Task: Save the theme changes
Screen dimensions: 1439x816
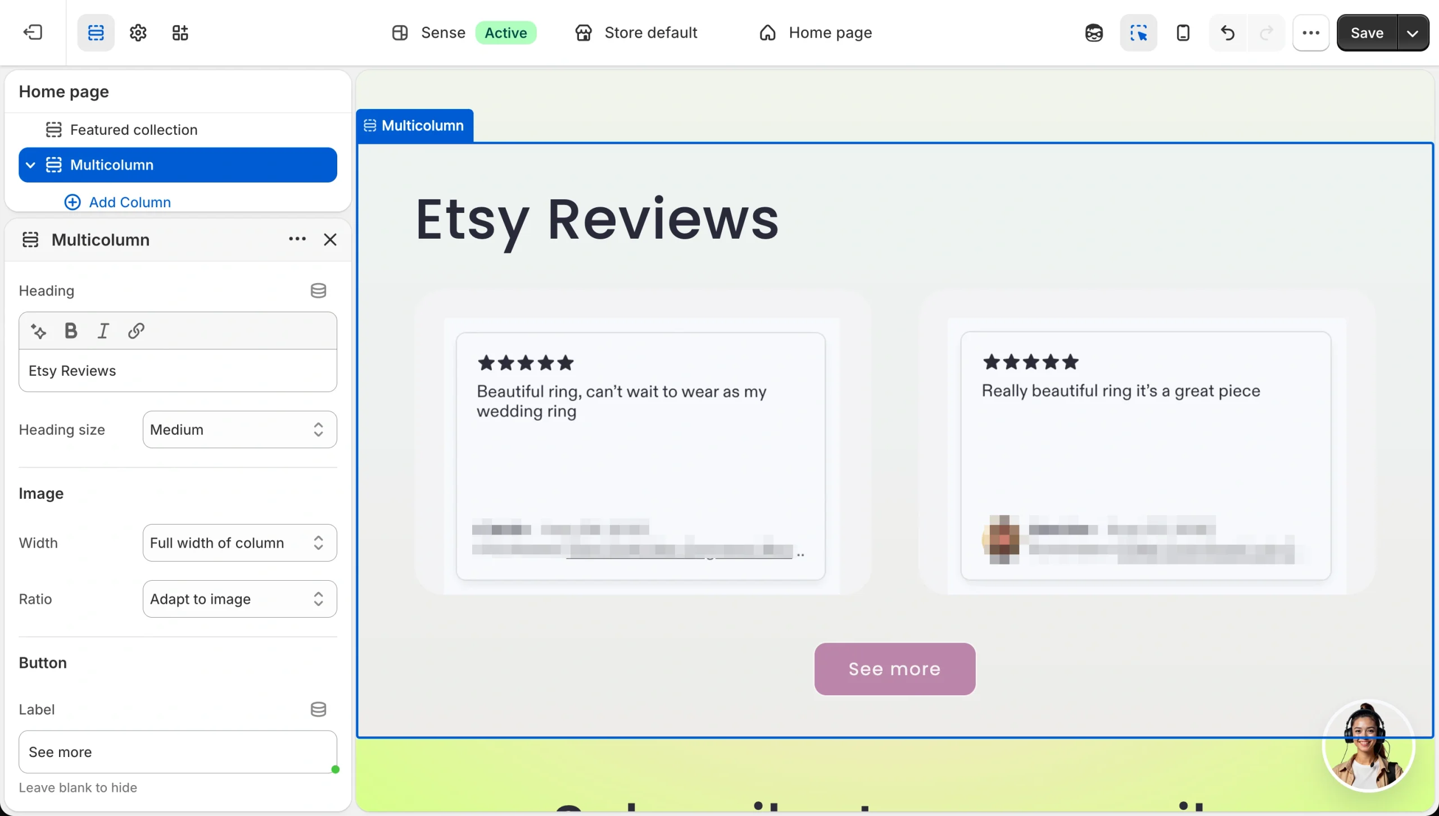Action: pyautogui.click(x=1367, y=33)
